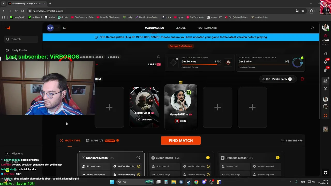Select the Season 8 Reloaded tab

click(91, 57)
